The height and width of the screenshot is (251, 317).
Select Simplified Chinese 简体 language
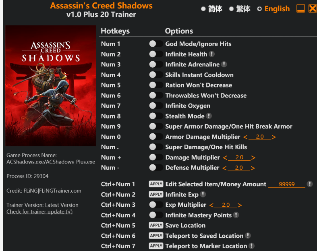pos(212,9)
